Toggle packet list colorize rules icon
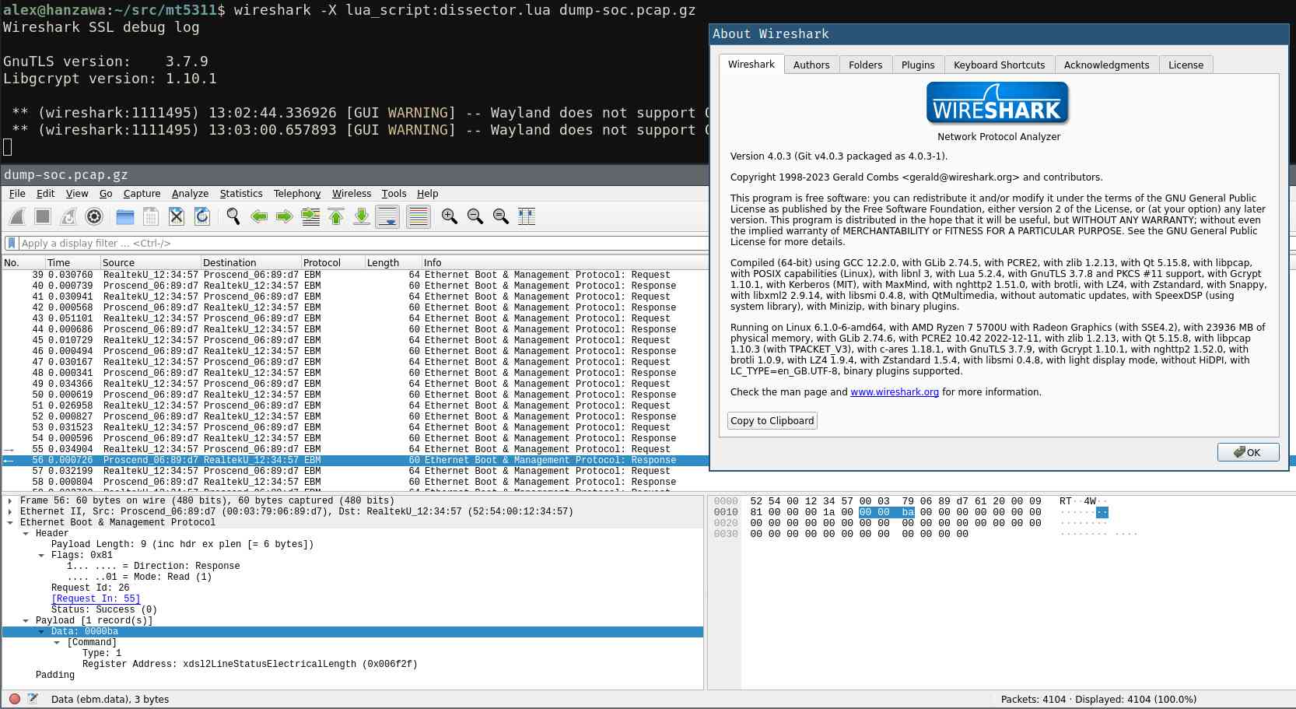 (x=419, y=216)
